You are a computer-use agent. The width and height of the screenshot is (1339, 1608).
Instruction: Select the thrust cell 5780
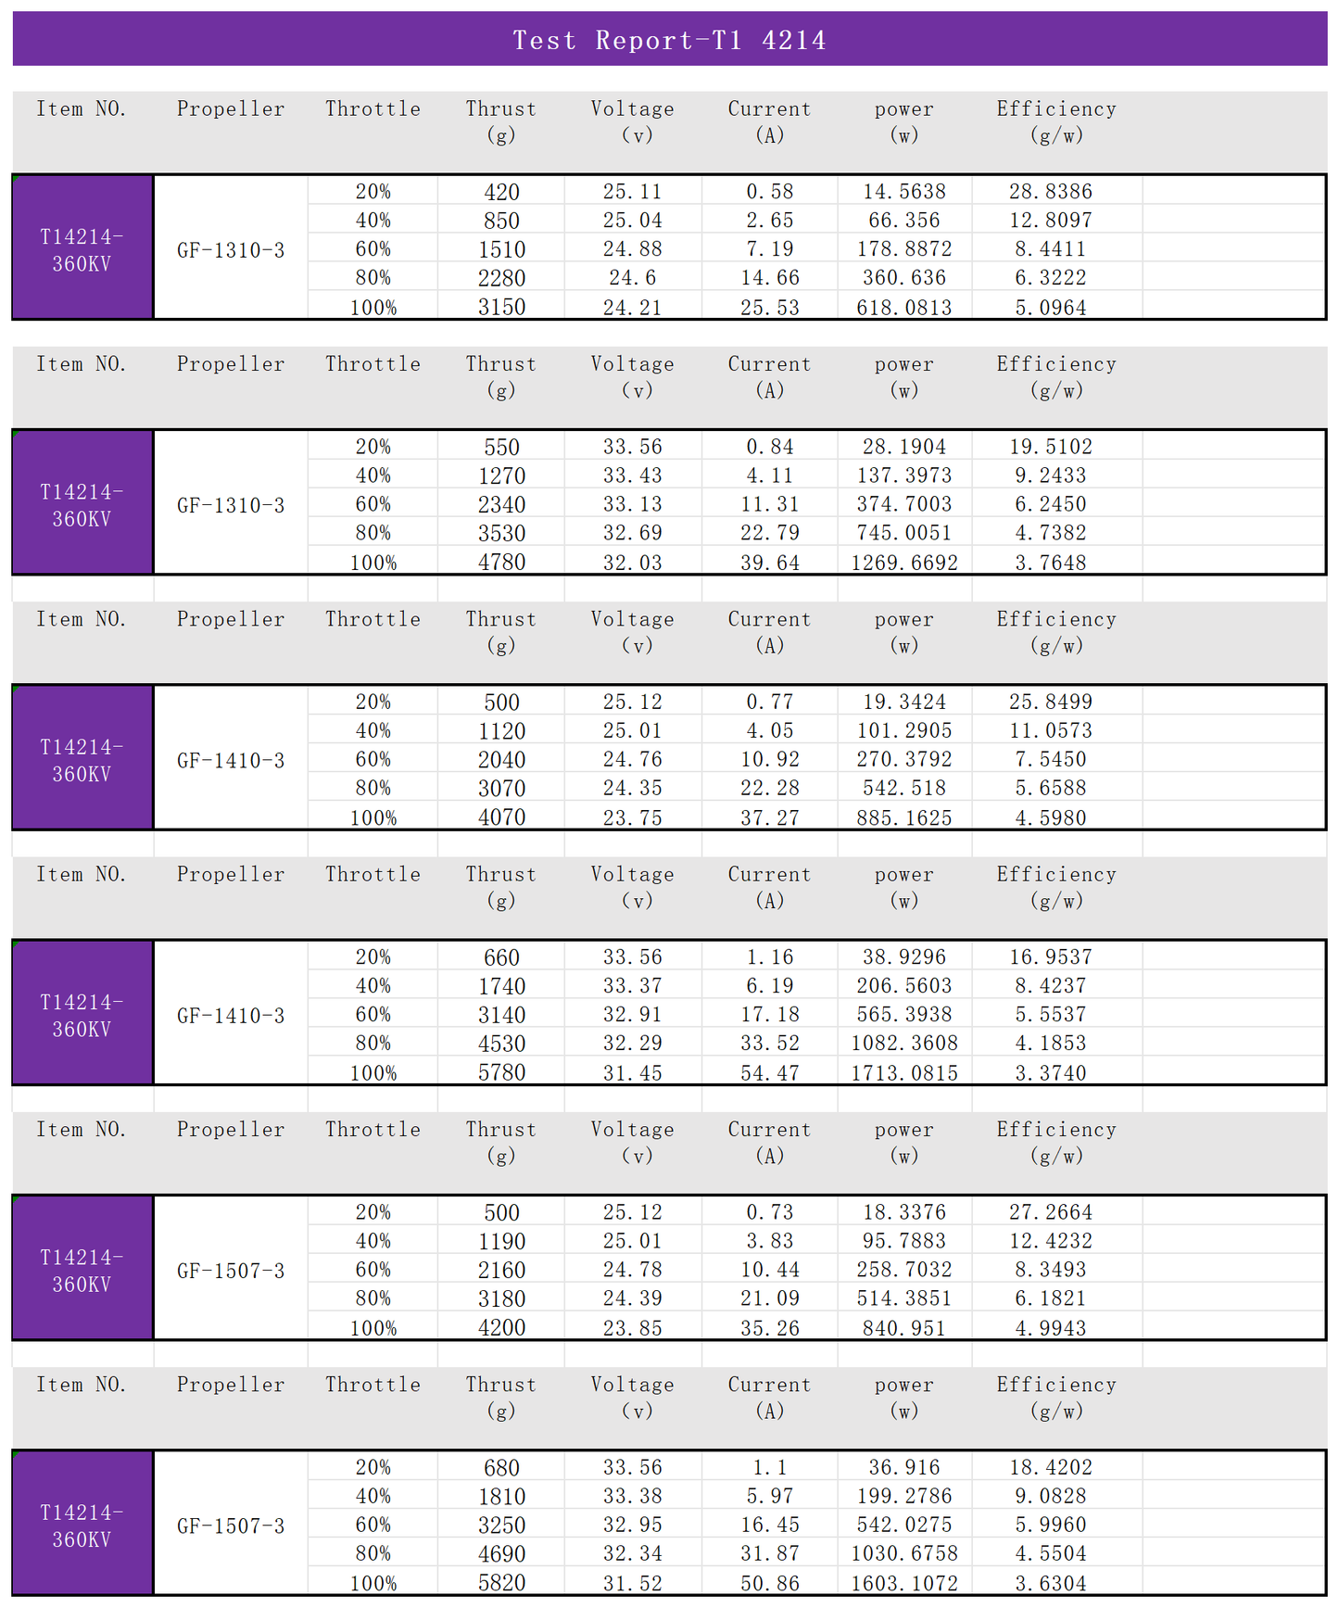501,1072
